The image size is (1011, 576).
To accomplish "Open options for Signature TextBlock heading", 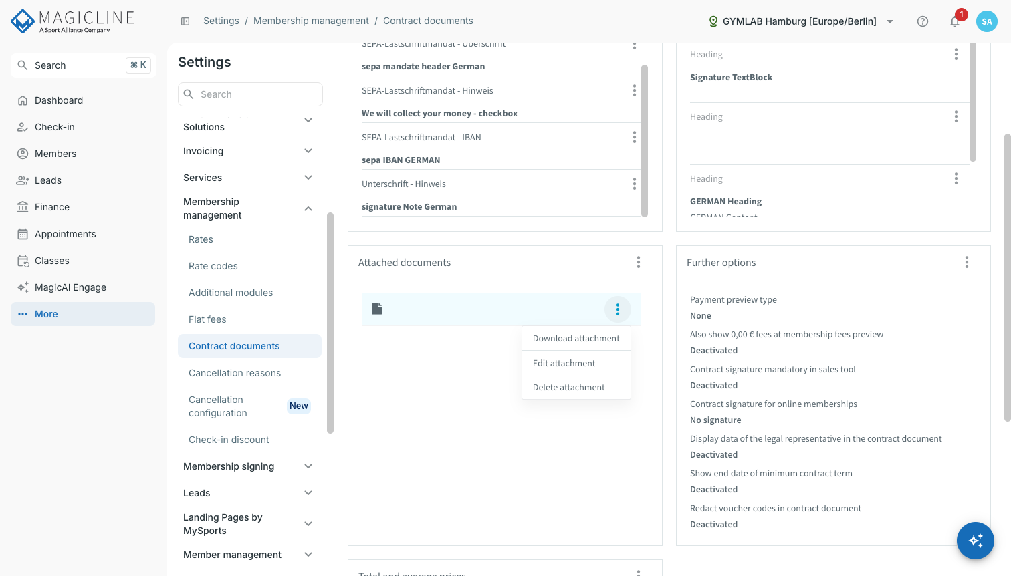I will [956, 54].
